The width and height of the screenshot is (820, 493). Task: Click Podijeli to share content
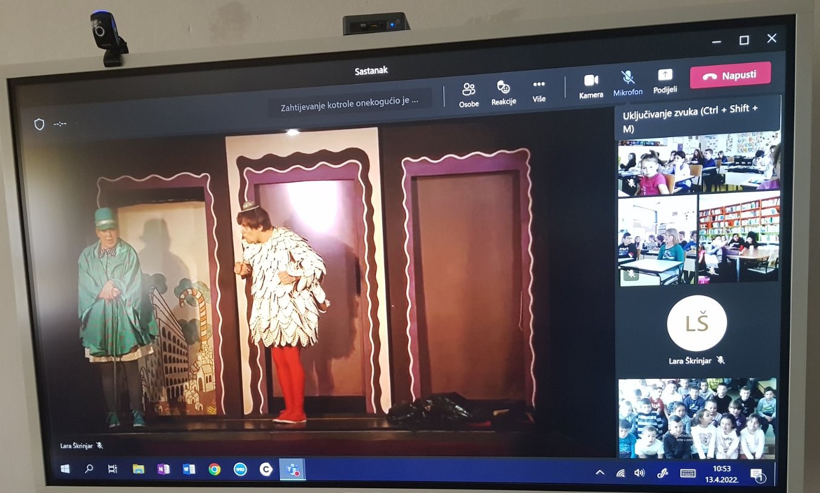[x=665, y=80]
